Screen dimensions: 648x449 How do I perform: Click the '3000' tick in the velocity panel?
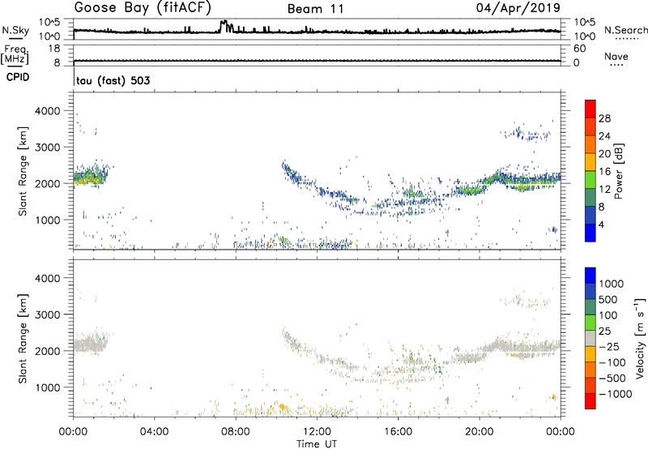click(47, 314)
